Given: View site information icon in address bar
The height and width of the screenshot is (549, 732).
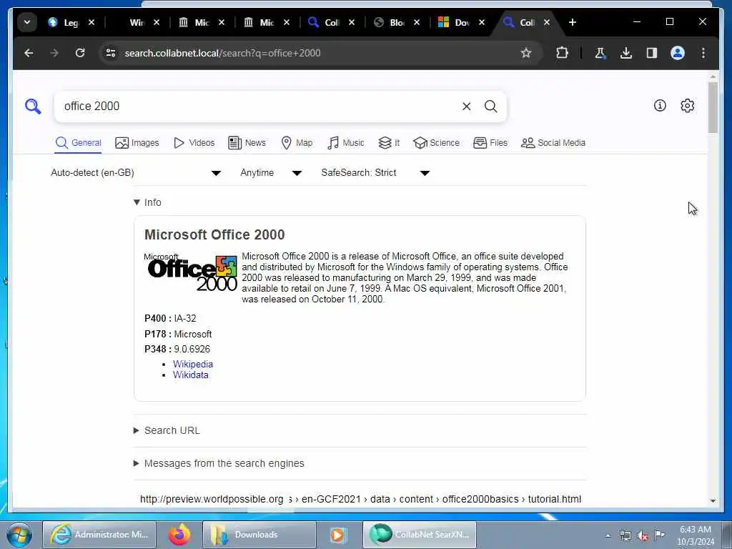Looking at the screenshot, I should click(111, 53).
